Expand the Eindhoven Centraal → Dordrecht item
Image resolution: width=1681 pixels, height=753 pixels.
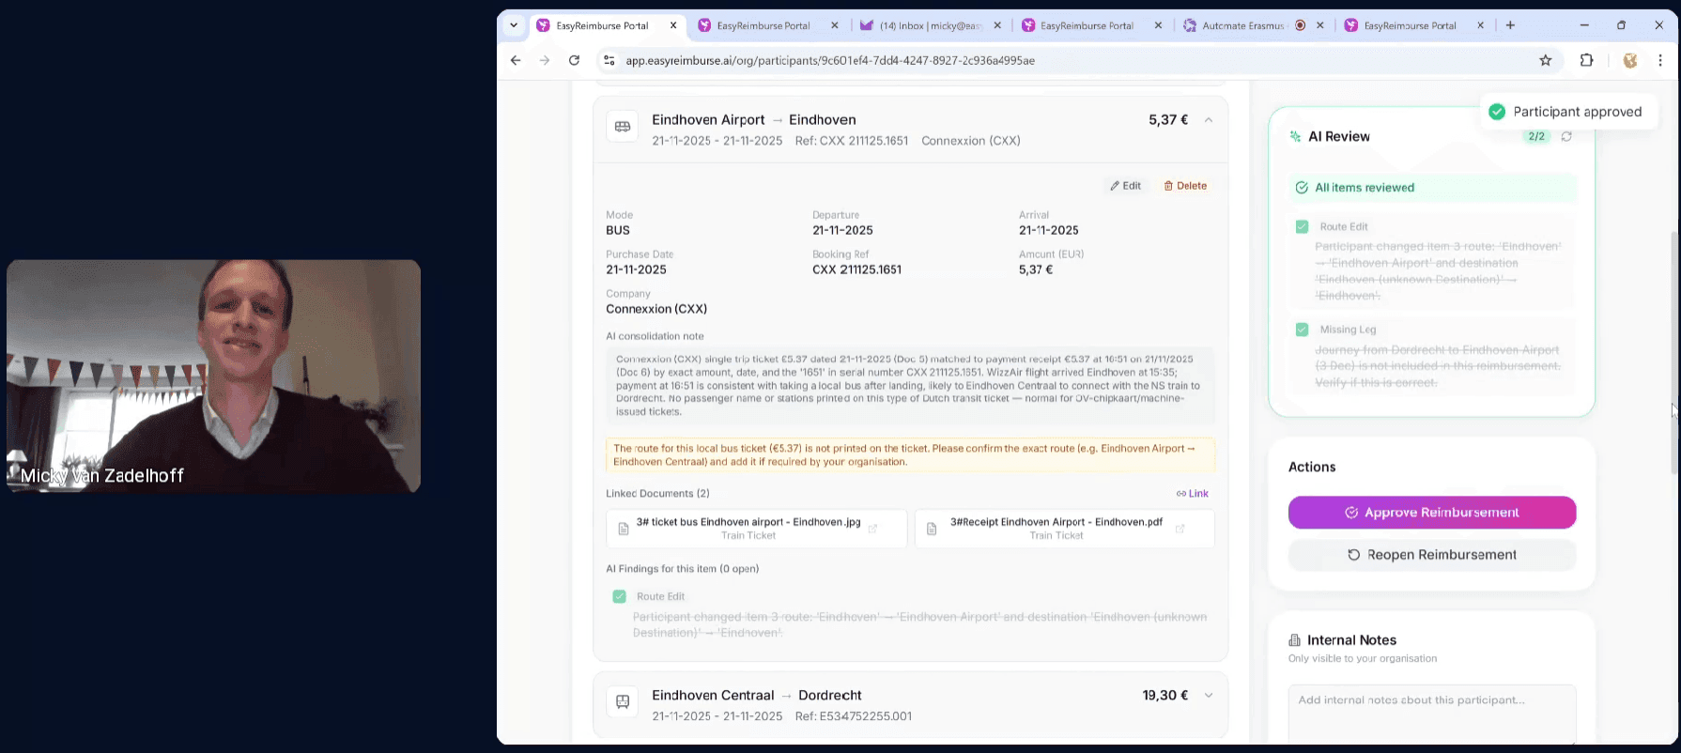tap(1209, 696)
